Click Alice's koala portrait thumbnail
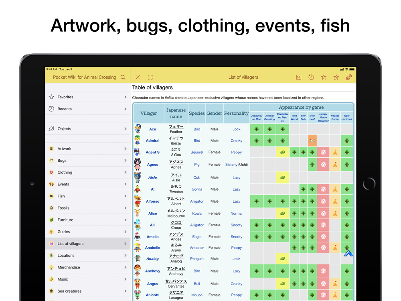 coord(138,213)
